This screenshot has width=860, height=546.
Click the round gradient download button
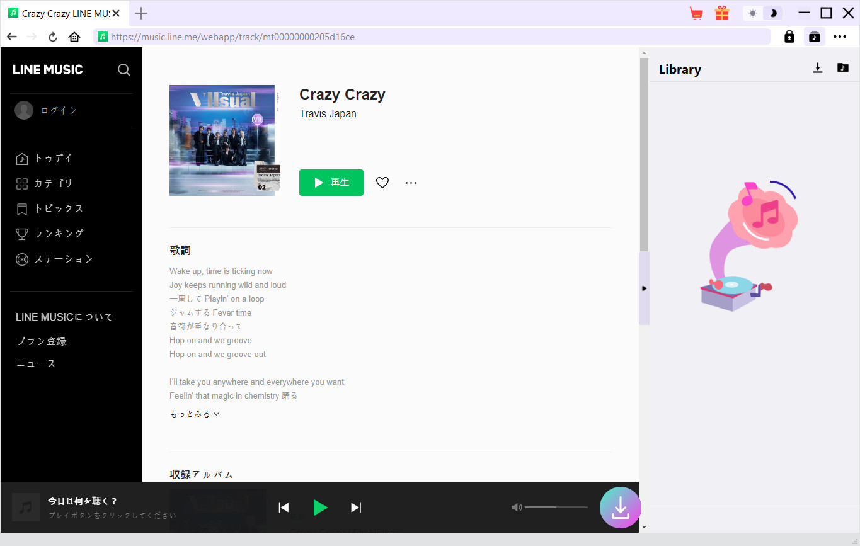pyautogui.click(x=621, y=508)
